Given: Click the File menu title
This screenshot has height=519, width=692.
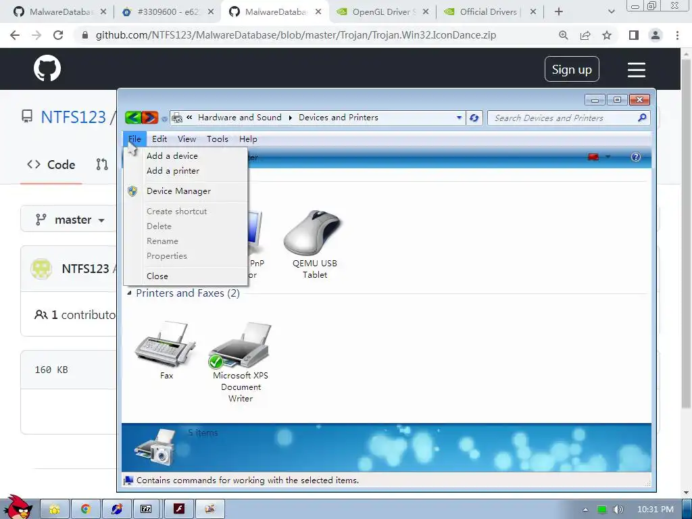Looking at the screenshot, I should (x=134, y=139).
